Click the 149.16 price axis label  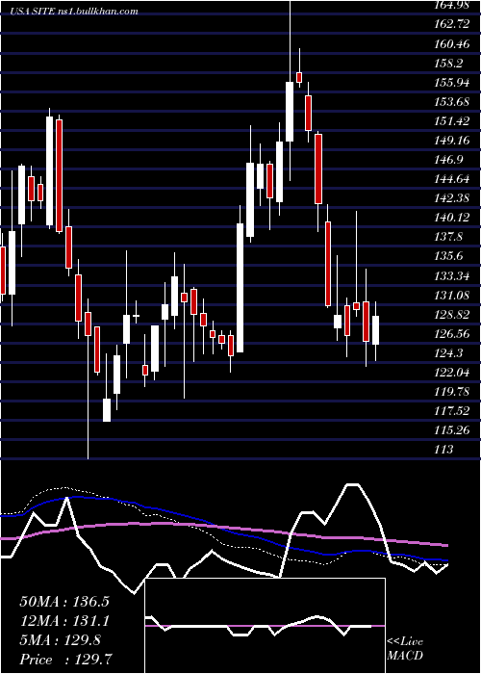(x=452, y=141)
